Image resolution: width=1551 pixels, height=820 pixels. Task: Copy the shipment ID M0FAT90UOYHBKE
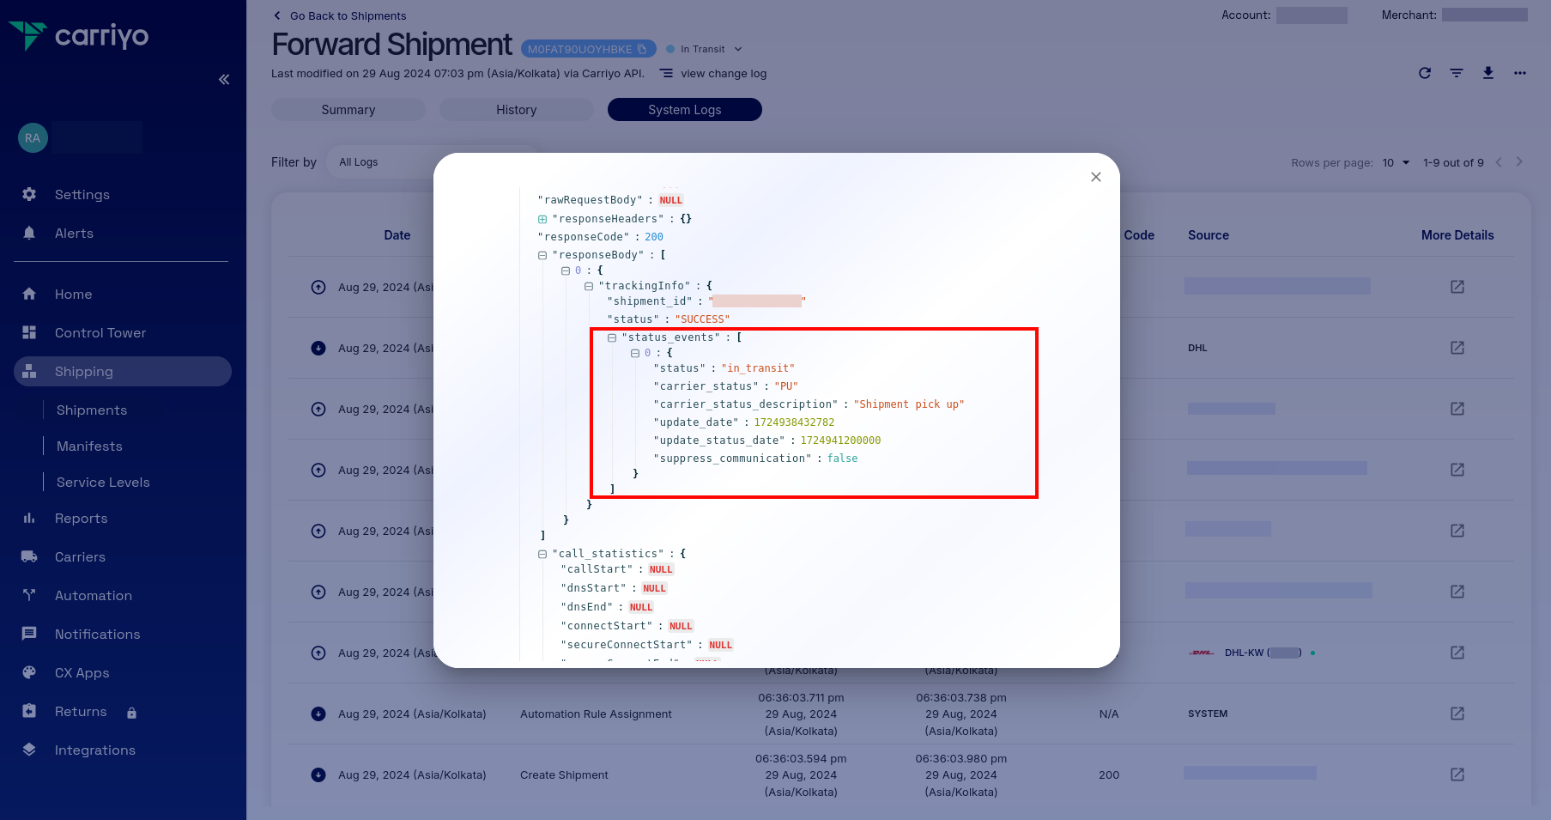tap(644, 49)
